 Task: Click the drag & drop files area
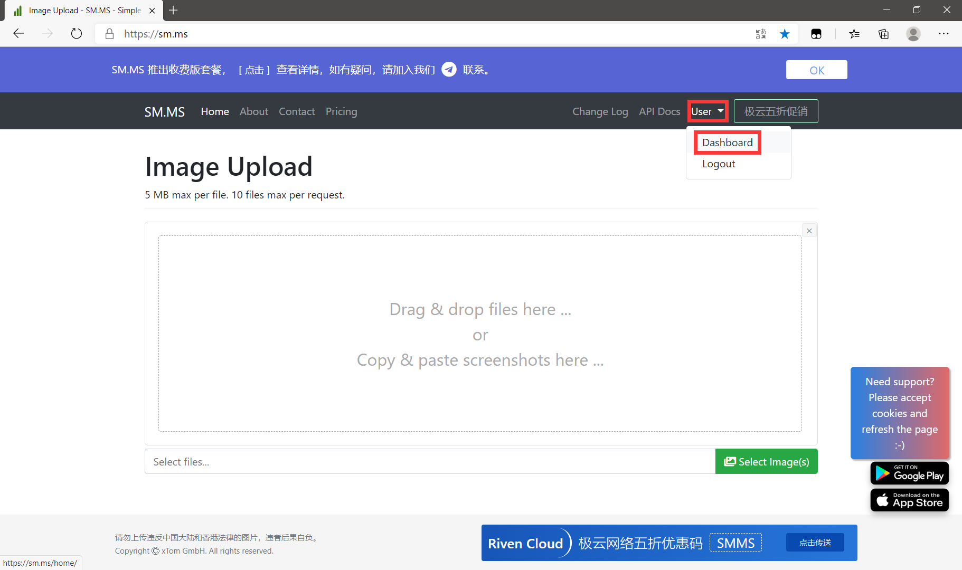(x=480, y=334)
